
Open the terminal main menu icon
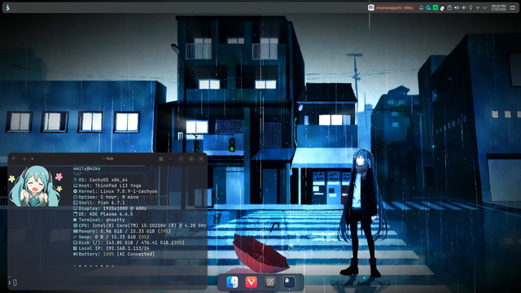170,159
